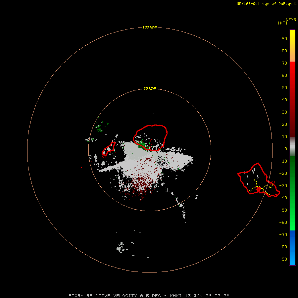The height and width of the screenshot is (298, 298).
Task: Click the large red island outline north of radar center
Action: point(150,138)
